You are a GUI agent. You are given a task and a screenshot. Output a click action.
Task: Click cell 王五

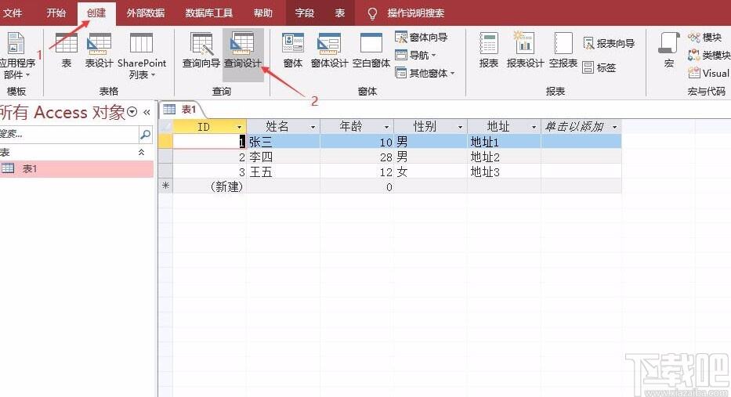coord(283,171)
